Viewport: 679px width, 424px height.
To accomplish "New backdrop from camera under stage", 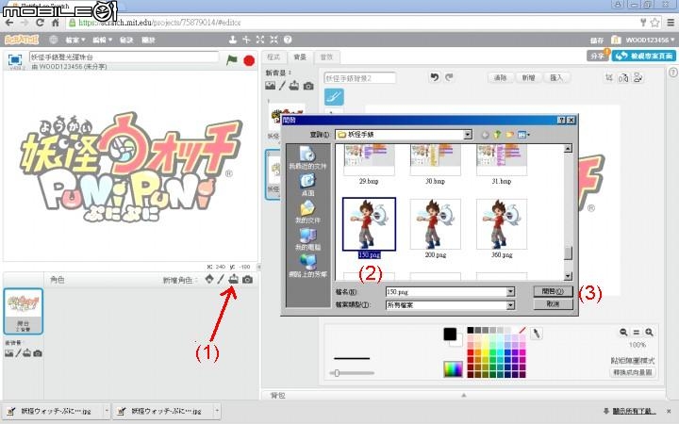I will coord(38,353).
